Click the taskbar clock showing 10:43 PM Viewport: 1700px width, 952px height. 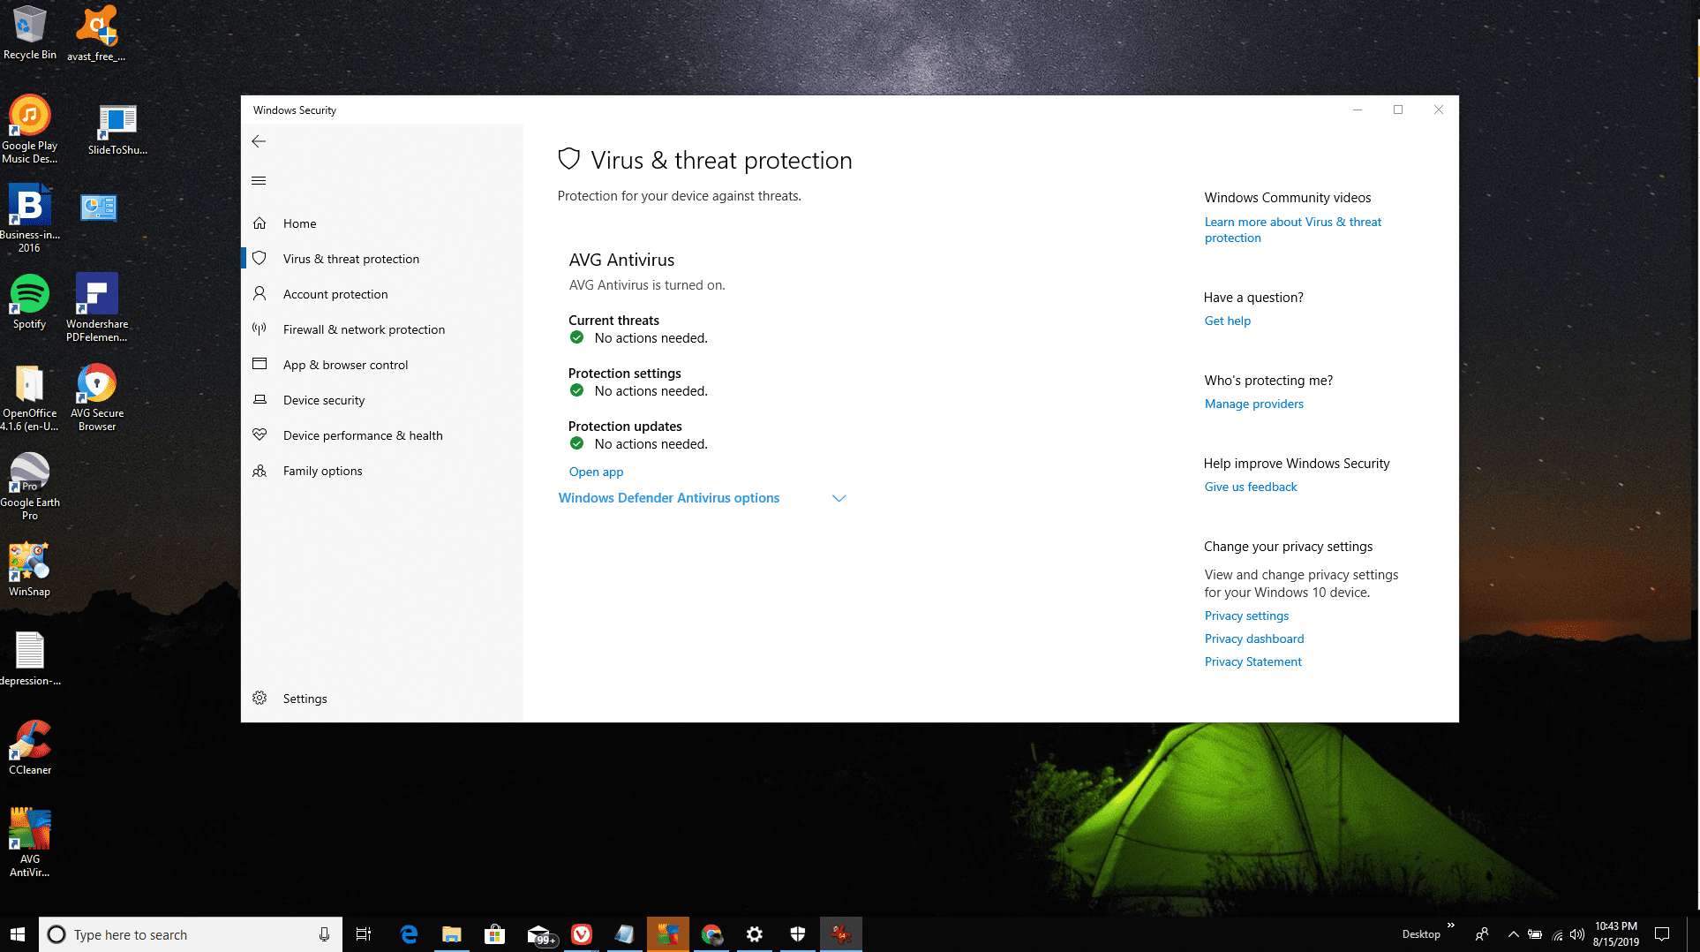pyautogui.click(x=1616, y=934)
